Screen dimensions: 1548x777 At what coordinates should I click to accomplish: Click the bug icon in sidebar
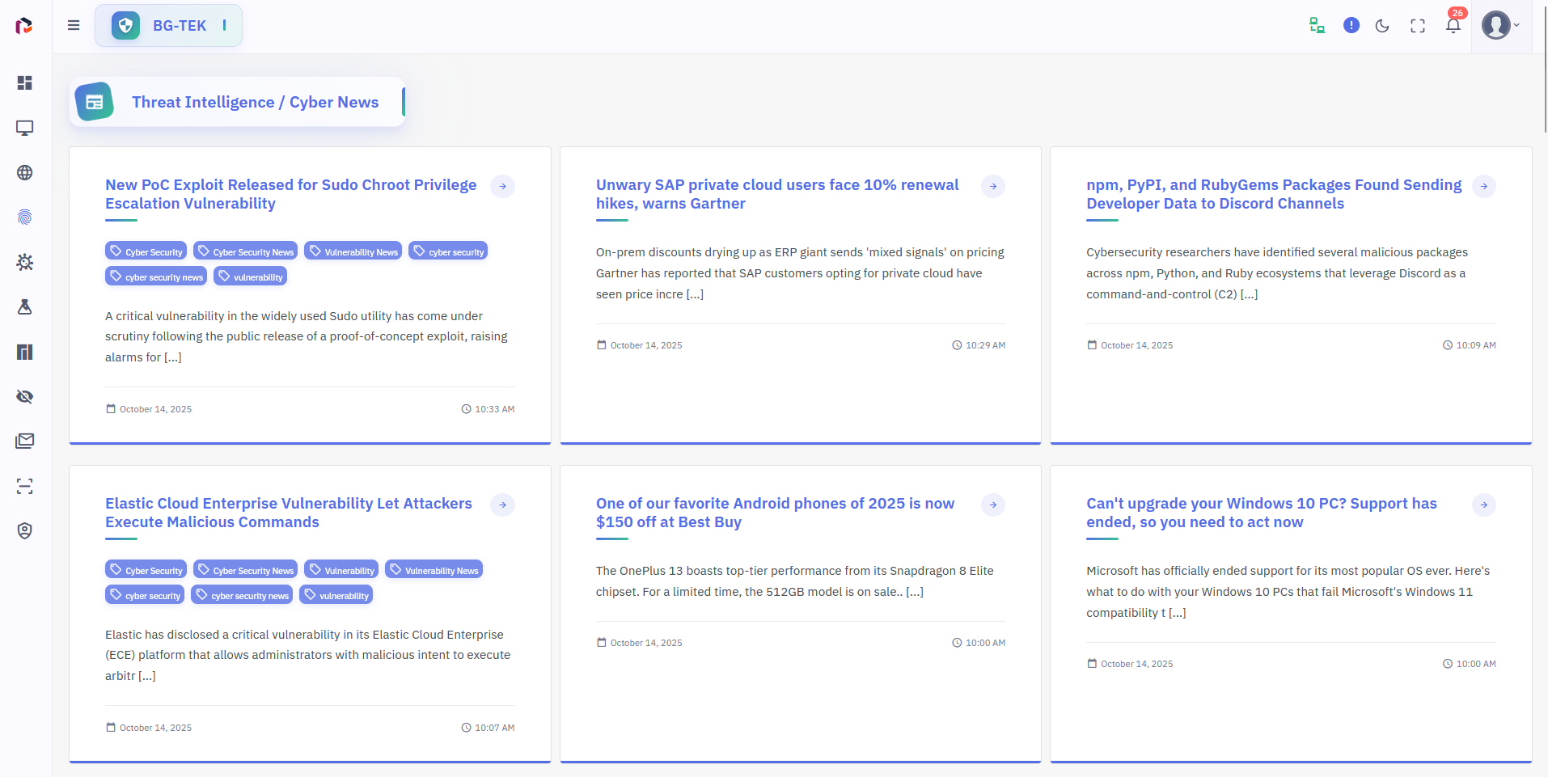coord(25,262)
